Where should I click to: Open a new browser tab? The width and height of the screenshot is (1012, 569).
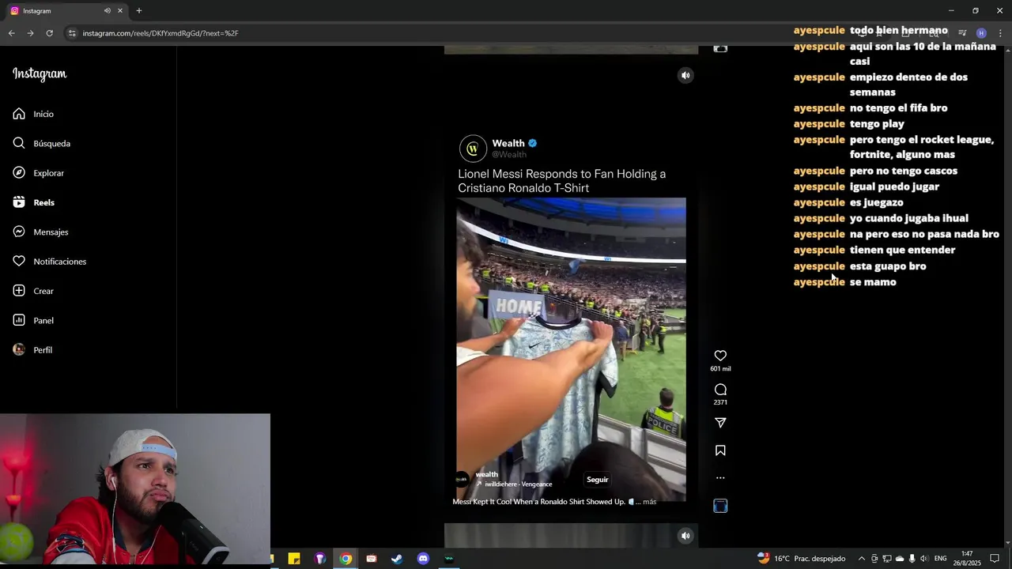coord(139,11)
